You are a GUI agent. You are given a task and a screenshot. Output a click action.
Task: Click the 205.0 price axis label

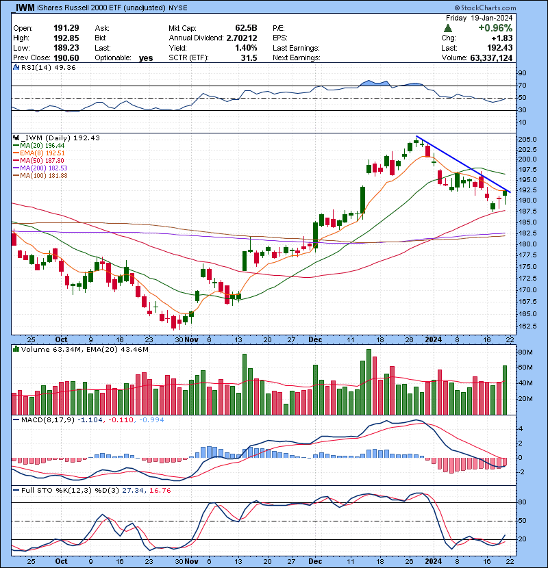(x=527, y=140)
